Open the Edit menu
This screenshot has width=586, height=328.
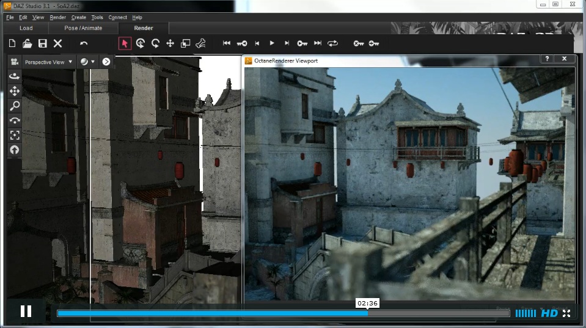[x=23, y=17]
